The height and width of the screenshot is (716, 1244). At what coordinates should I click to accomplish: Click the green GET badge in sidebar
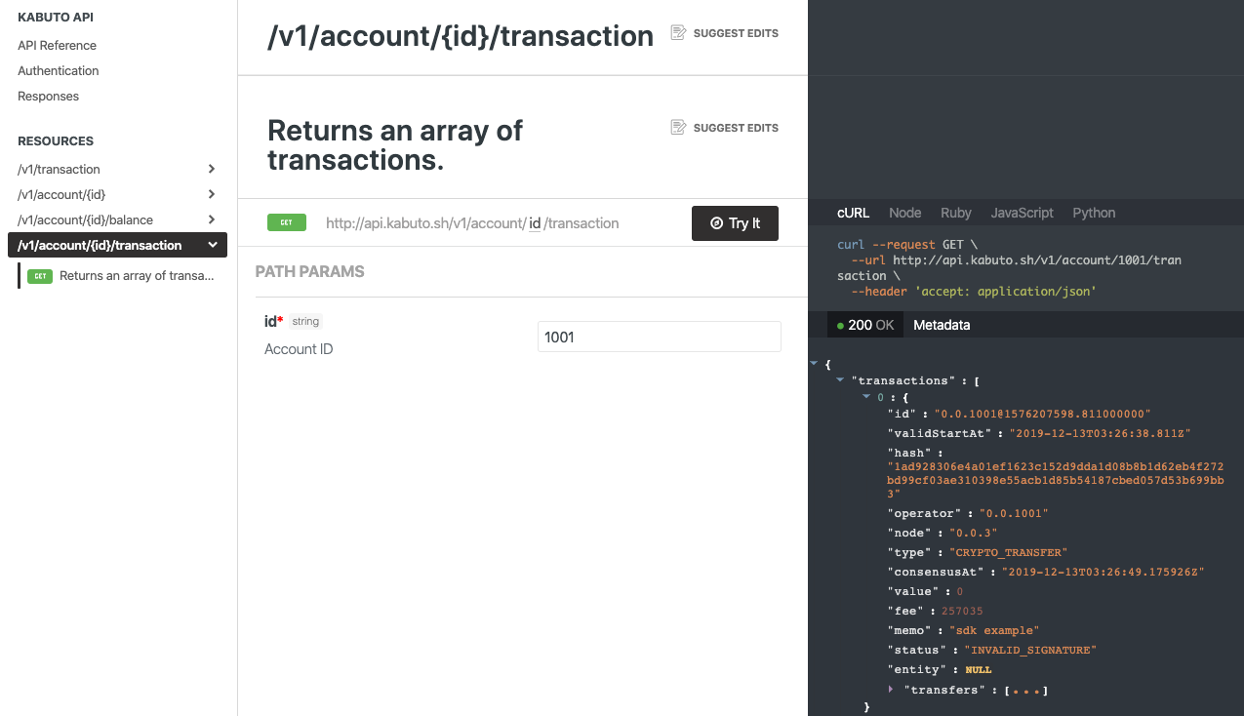click(40, 276)
